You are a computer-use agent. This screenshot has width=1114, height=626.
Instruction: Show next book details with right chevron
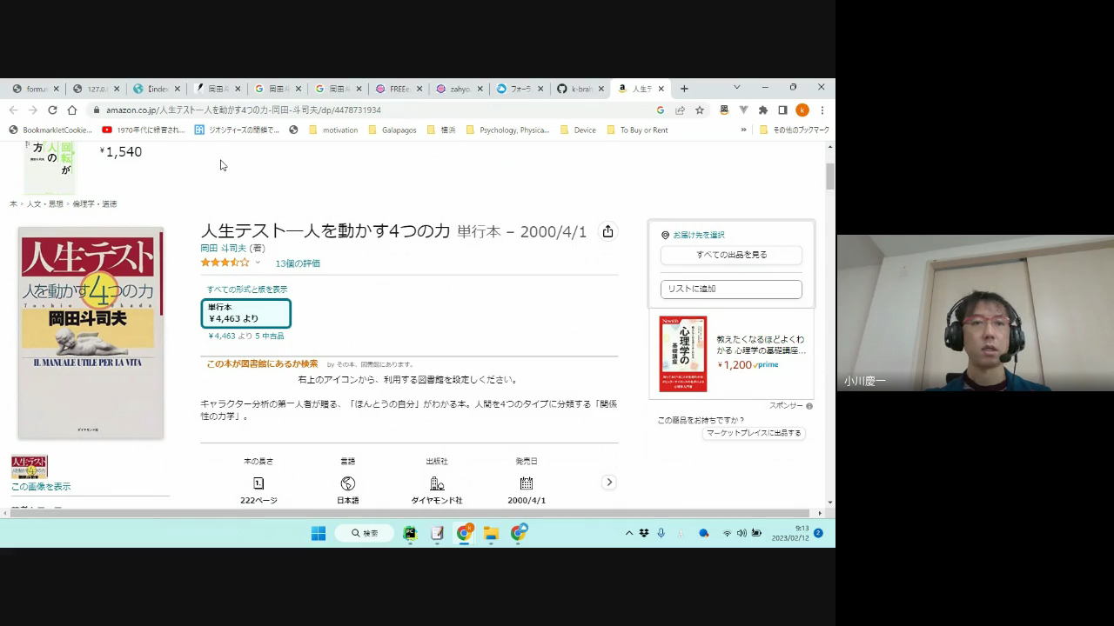609,483
